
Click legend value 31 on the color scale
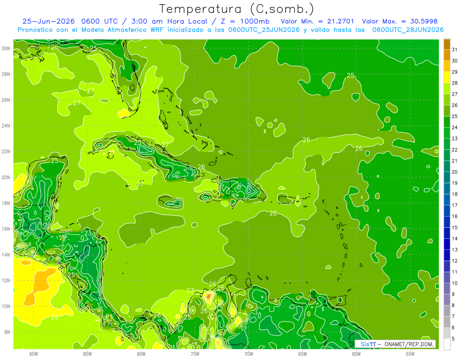pyautogui.click(x=455, y=50)
